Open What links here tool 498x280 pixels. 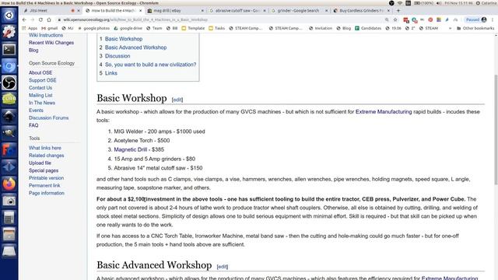click(x=45, y=148)
